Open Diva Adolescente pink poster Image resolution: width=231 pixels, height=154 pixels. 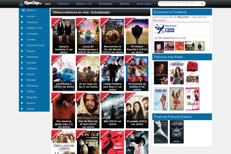[192, 99]
